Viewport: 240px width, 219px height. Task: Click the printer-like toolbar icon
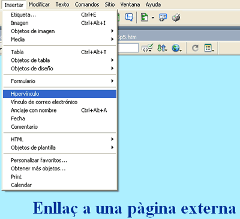[x=176, y=17]
